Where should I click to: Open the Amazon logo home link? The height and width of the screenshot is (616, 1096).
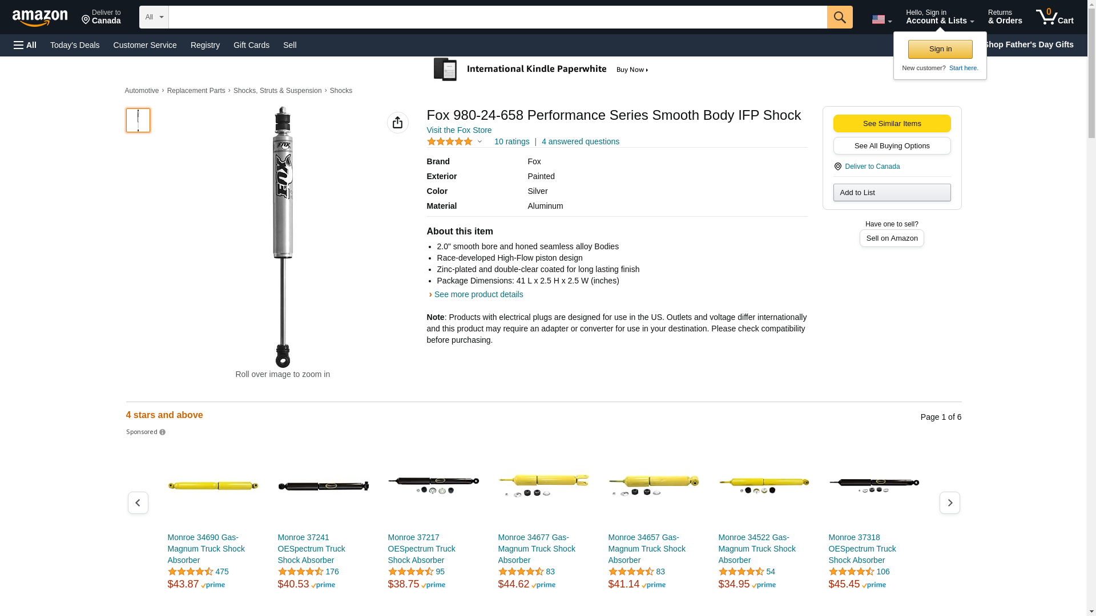[x=40, y=18]
